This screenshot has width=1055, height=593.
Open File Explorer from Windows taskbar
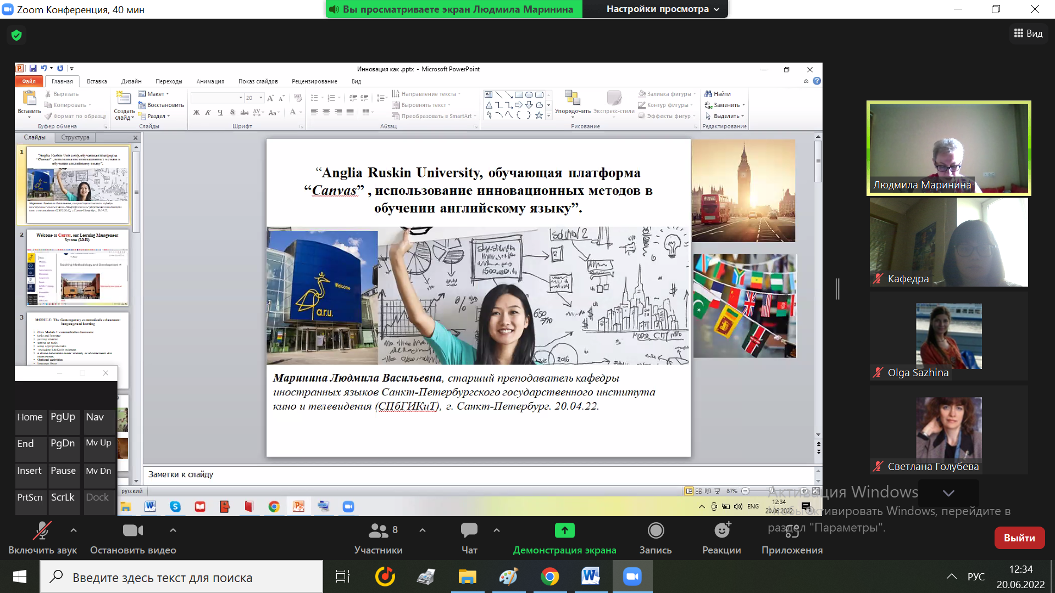467,577
